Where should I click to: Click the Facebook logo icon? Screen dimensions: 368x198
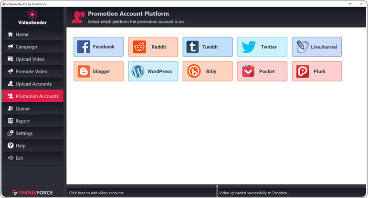[x=84, y=47]
